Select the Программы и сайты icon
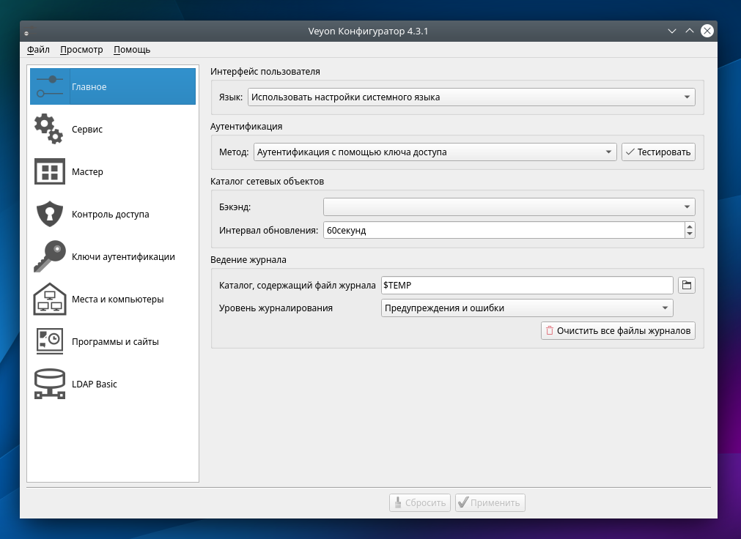Viewport: 741px width, 539px height. pos(50,341)
